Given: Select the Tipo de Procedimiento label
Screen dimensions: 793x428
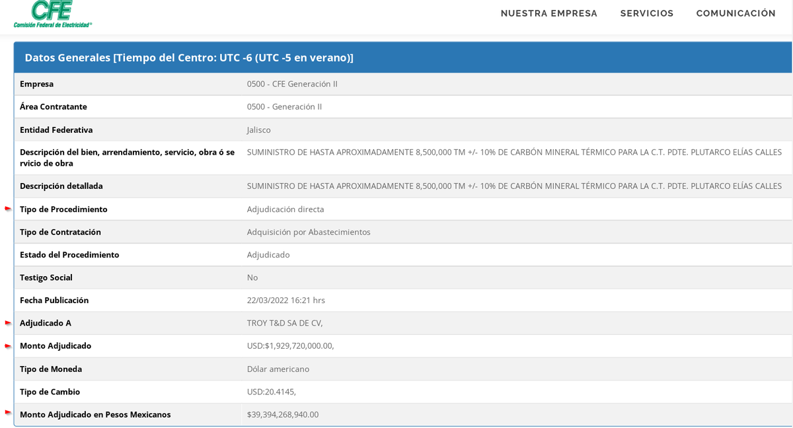Looking at the screenshot, I should [x=63, y=209].
